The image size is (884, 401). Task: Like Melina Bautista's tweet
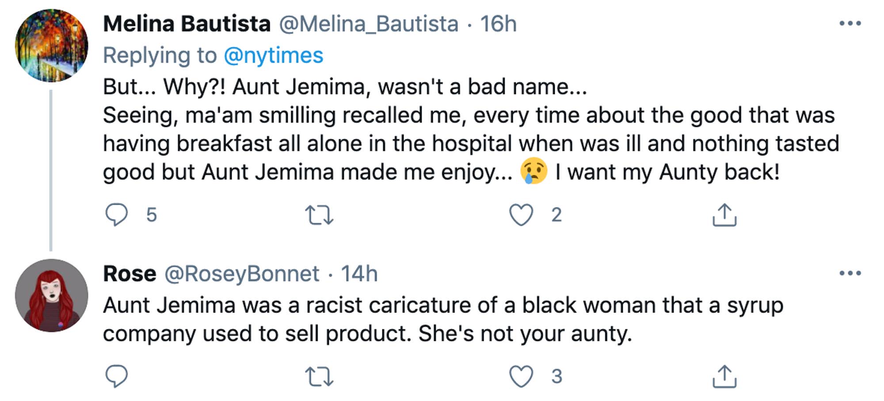coord(521,215)
